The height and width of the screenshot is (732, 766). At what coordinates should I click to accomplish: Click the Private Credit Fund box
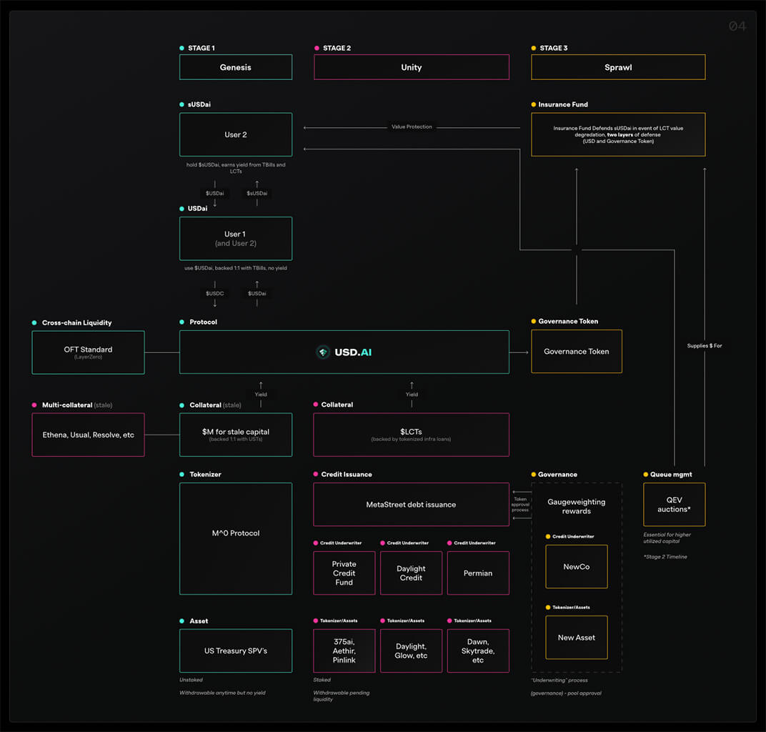point(344,573)
